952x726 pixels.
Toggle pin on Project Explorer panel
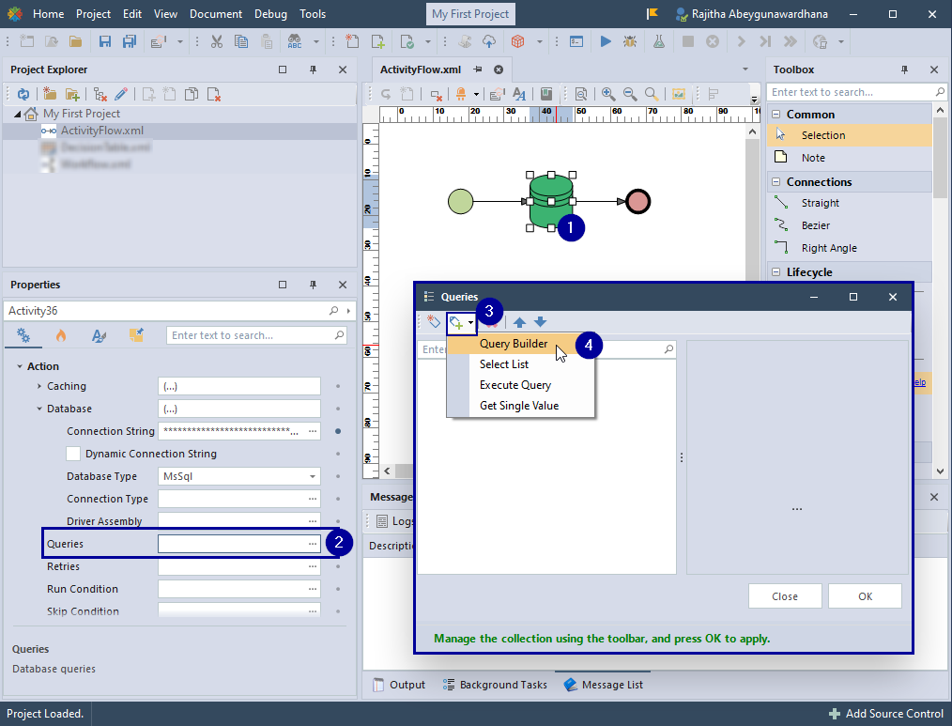click(313, 70)
